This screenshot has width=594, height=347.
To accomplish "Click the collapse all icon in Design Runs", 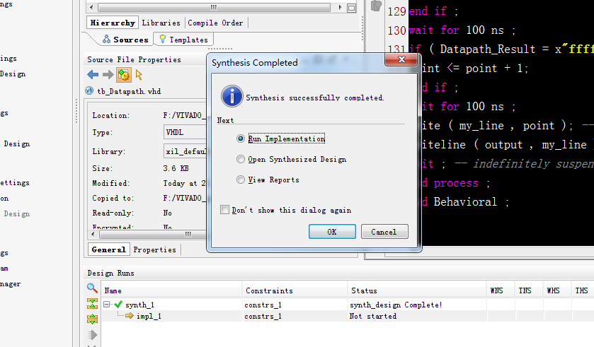I will click(92, 304).
